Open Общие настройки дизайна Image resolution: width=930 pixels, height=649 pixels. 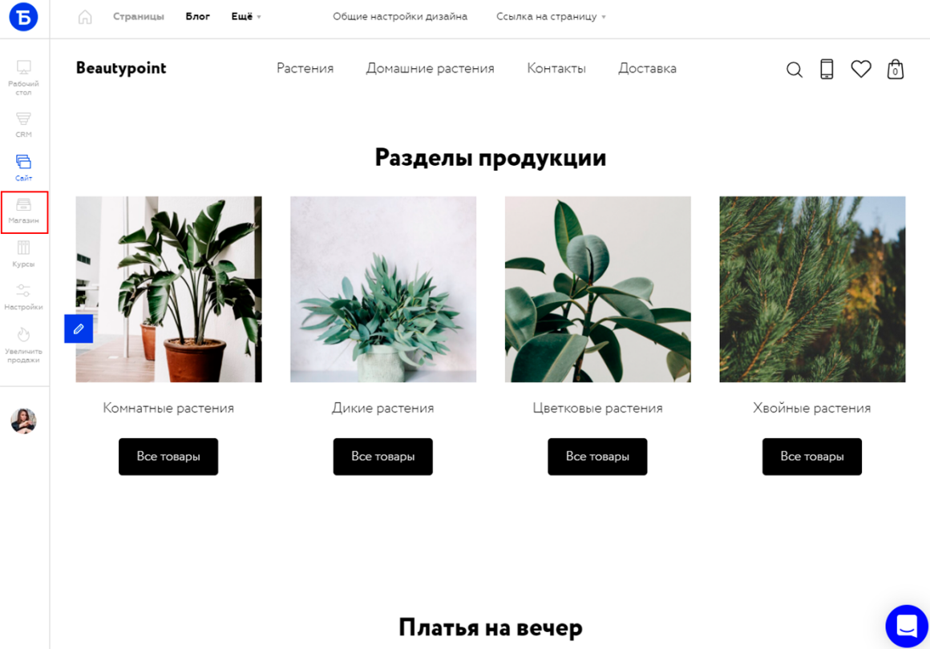point(400,17)
